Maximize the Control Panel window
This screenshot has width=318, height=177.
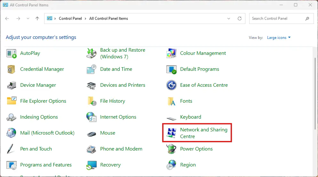pos(296,5)
